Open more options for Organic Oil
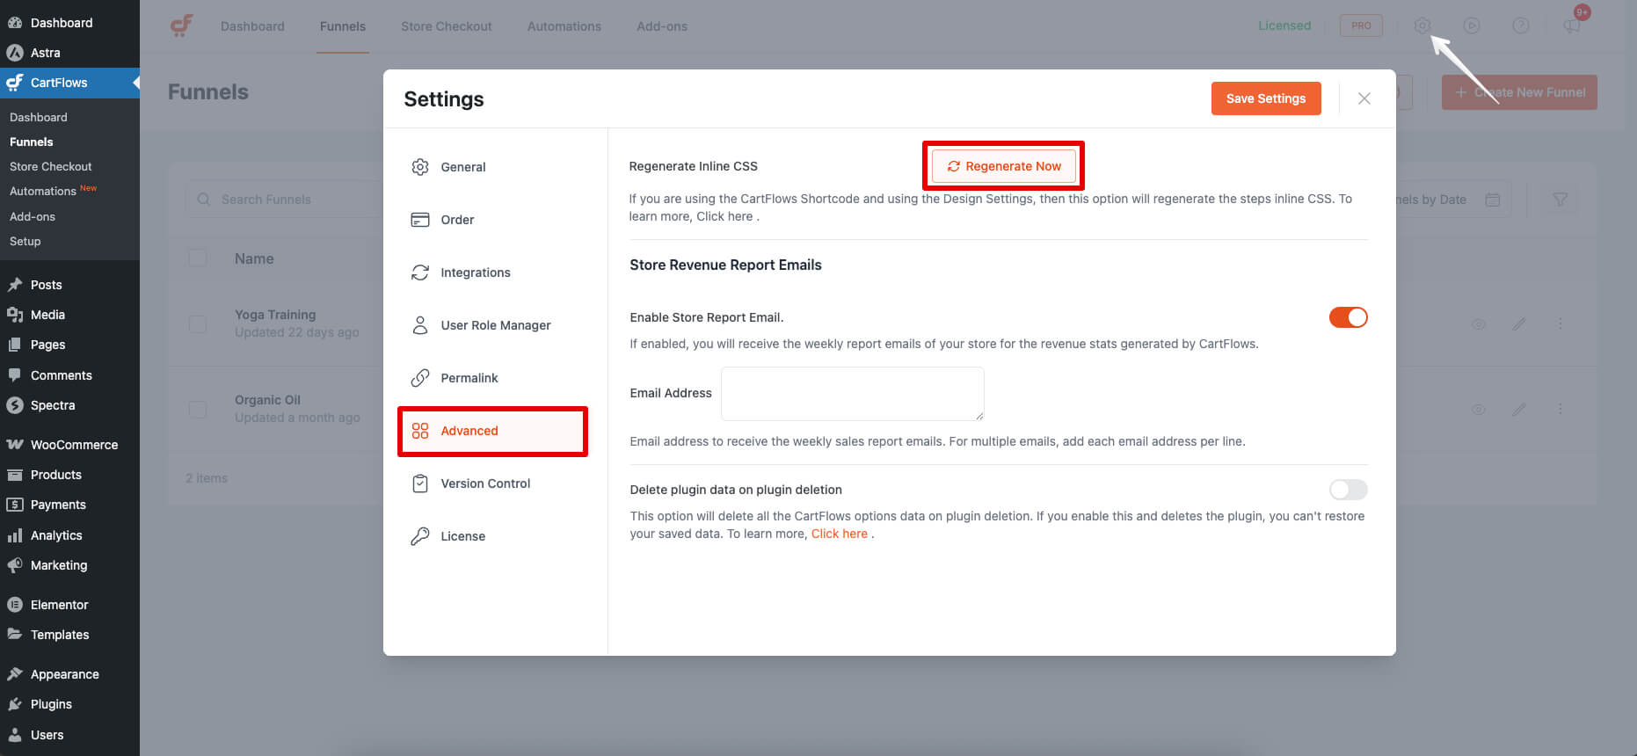This screenshot has width=1637, height=756. point(1561,409)
